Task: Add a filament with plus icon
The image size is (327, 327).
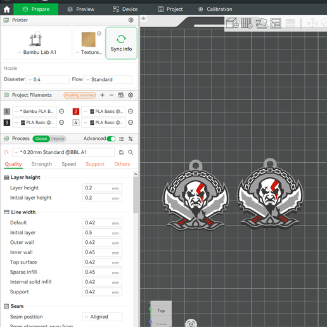Action: click(102, 95)
